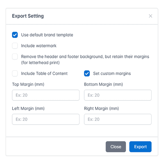Click the 'Include watermark' label text
This screenshot has width=164, height=164.
click(x=39, y=46)
